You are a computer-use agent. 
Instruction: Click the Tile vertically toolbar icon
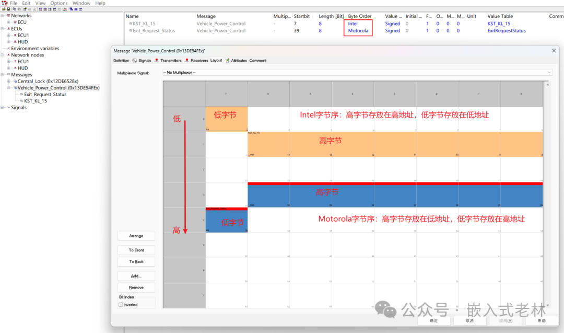coord(80,9)
